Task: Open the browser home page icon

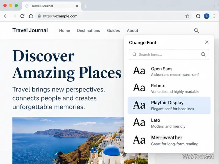Action: pos(31,16)
